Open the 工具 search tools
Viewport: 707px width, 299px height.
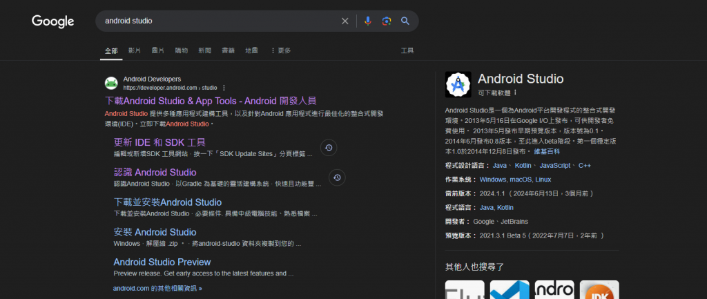pyautogui.click(x=407, y=50)
